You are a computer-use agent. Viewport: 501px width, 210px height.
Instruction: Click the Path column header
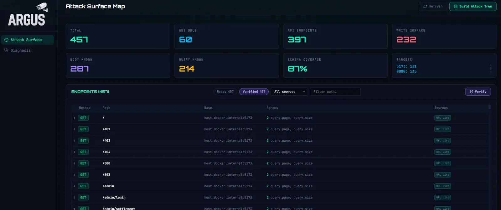coord(106,108)
